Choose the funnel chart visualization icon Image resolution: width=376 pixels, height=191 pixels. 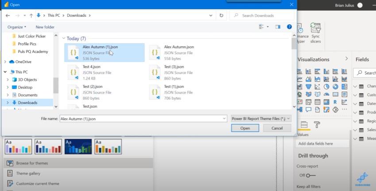(x=308, y=86)
